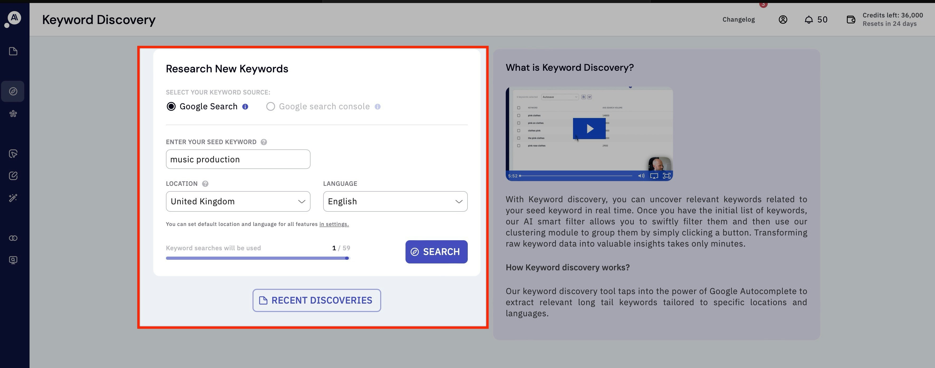Open the user account profile icon
Image resolution: width=935 pixels, height=368 pixels.
[783, 20]
